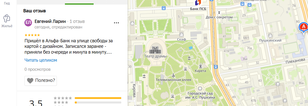Click the 3.5 overall rating number

[x=36, y=103]
